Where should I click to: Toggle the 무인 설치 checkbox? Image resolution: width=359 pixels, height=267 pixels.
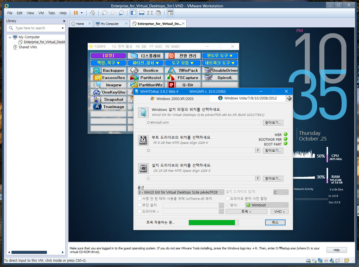pos(140,205)
